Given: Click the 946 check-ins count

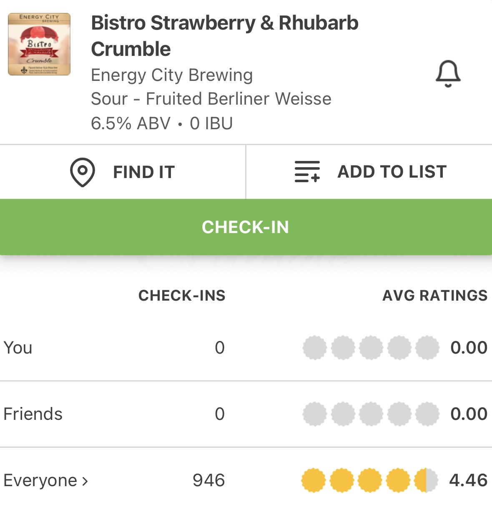Looking at the screenshot, I should click(208, 480).
